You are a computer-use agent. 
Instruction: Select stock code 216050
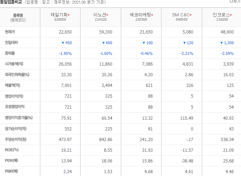[x=222, y=20]
